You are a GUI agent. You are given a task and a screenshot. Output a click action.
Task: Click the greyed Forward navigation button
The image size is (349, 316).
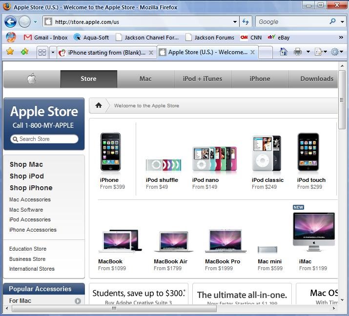coord(24,22)
